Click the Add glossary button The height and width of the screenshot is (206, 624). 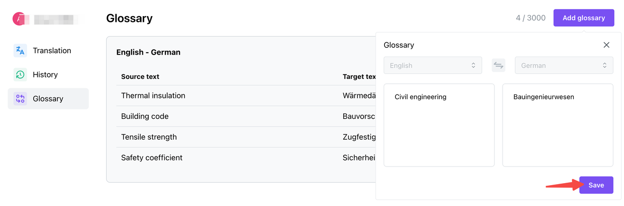[x=584, y=18]
